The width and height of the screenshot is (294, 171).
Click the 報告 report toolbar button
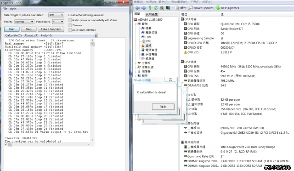(181, 8)
